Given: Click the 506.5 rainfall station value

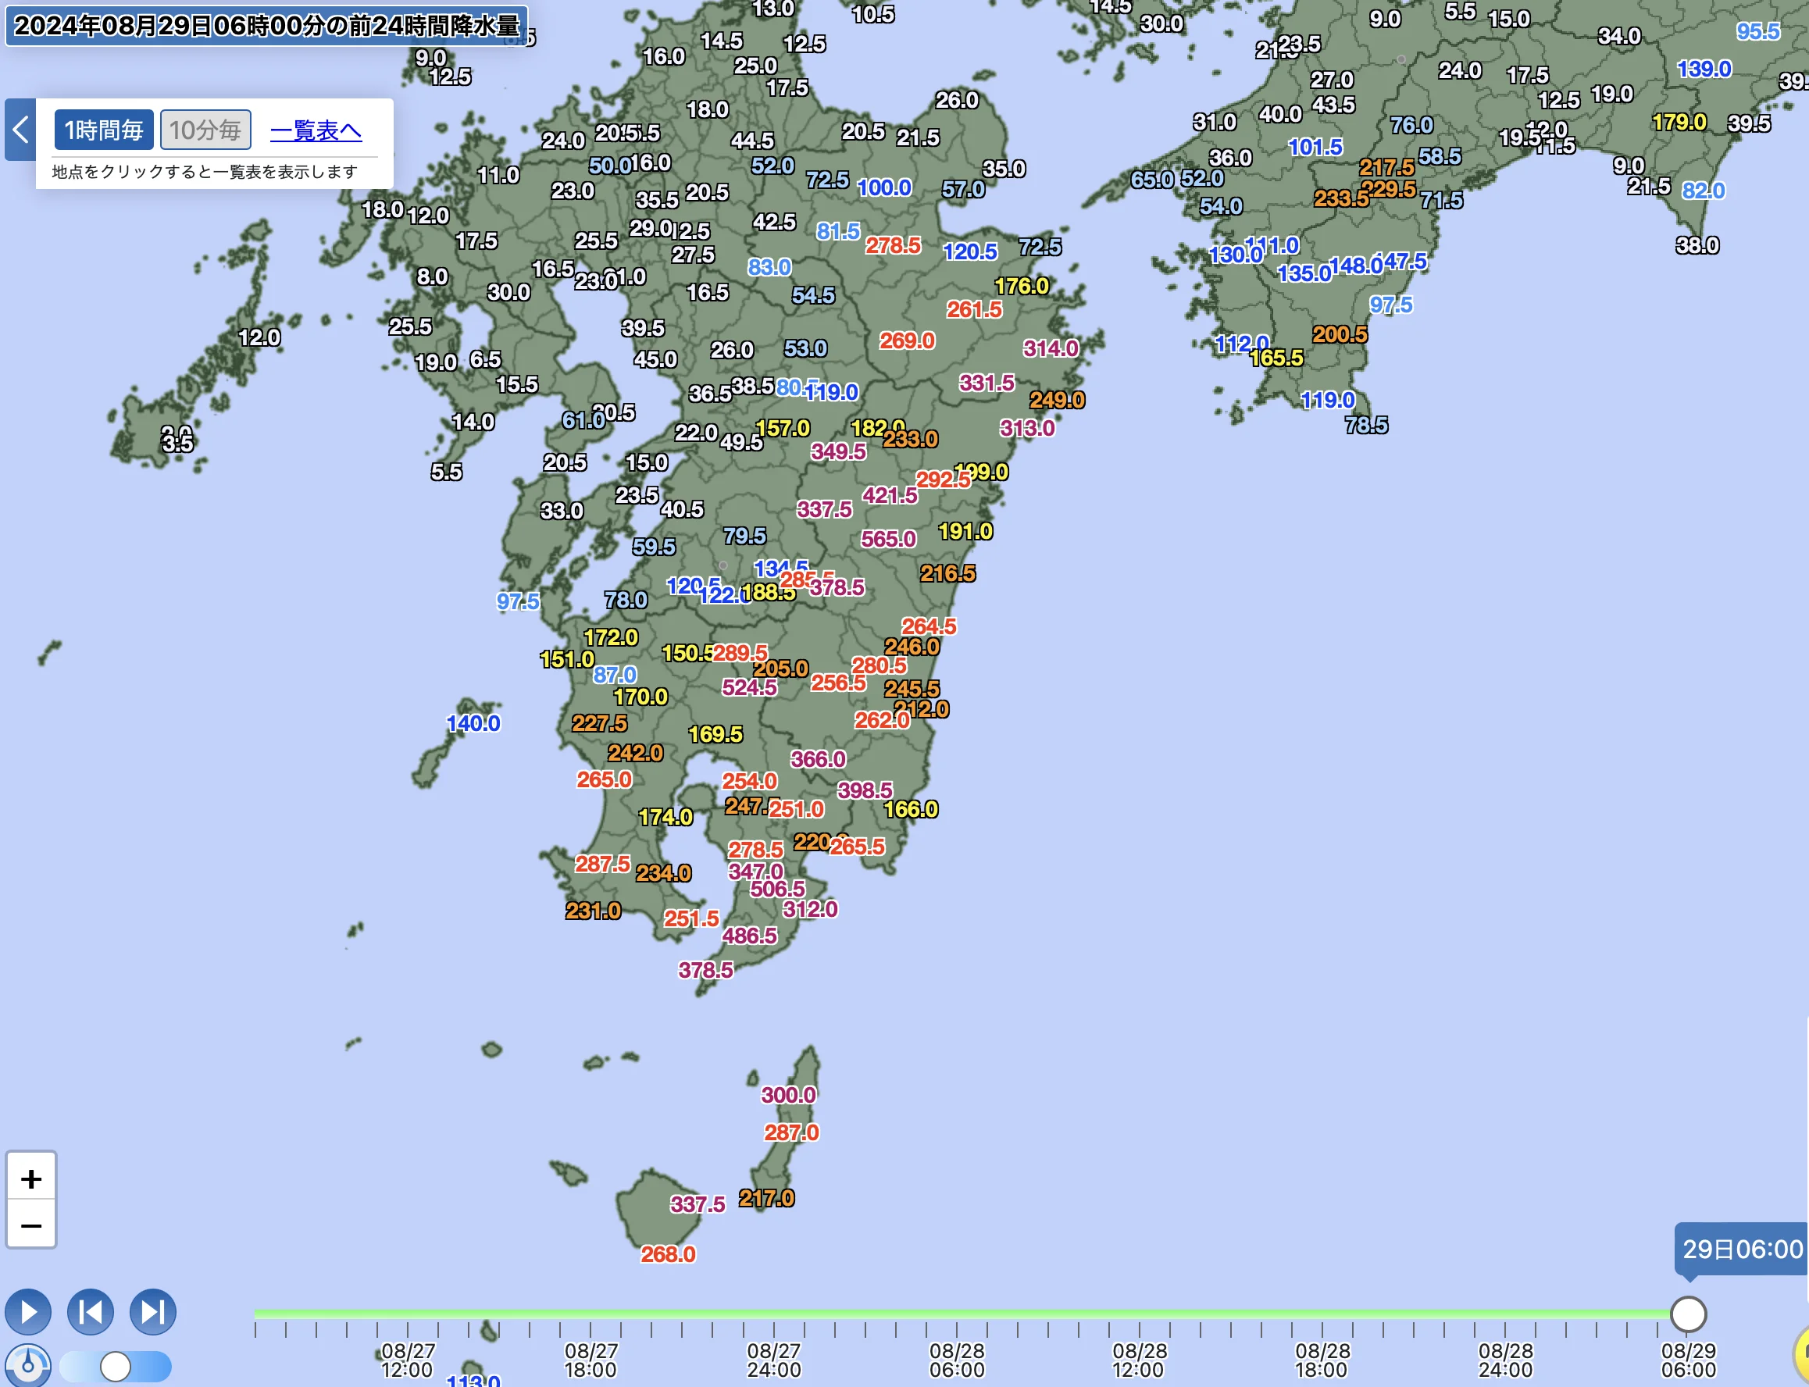Looking at the screenshot, I should coord(777,888).
